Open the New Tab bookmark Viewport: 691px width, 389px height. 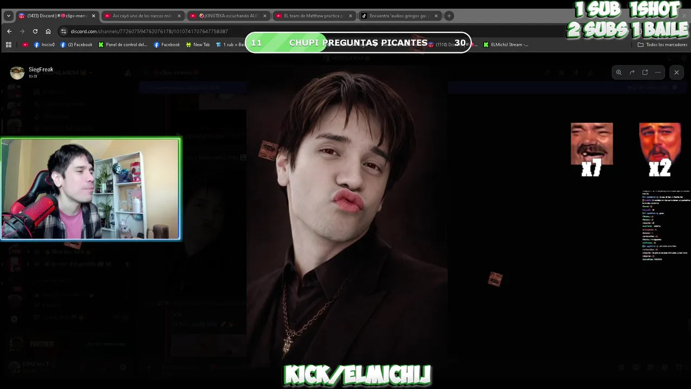coord(198,45)
